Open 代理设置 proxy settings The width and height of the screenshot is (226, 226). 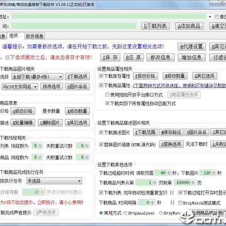[191, 46]
